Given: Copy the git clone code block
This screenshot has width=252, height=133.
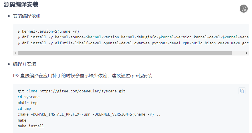Looking at the screenshot, I should [x=242, y=91].
